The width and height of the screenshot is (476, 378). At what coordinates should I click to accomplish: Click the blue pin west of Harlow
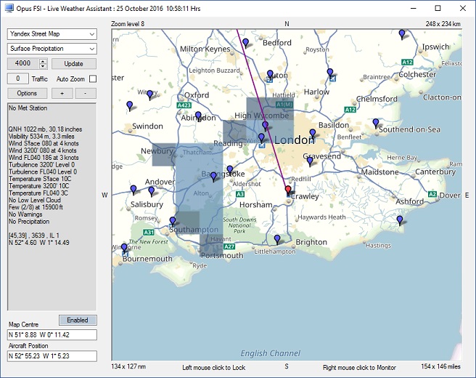pyautogui.click(x=330, y=73)
